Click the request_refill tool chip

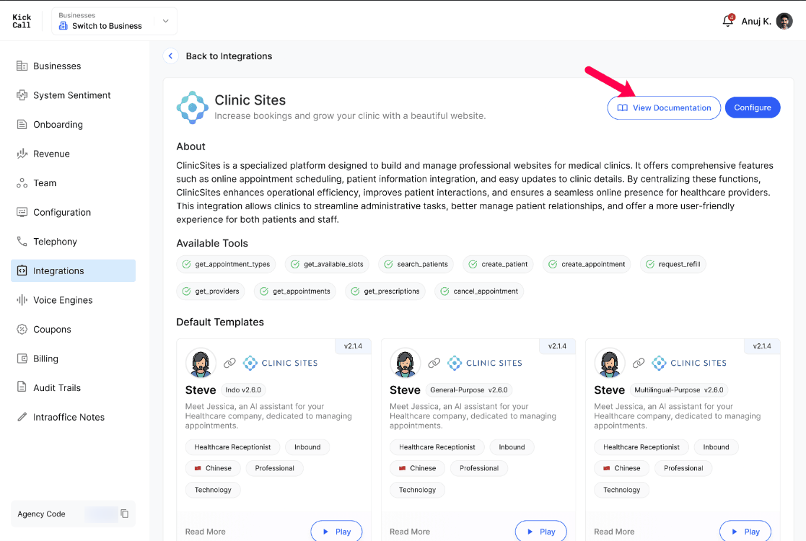(673, 264)
